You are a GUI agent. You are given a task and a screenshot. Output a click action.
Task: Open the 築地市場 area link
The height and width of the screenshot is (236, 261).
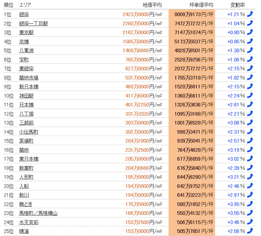pos(29,77)
